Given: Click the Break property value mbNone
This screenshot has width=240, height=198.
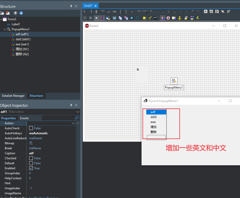Looking at the screenshot, I should (35, 148).
